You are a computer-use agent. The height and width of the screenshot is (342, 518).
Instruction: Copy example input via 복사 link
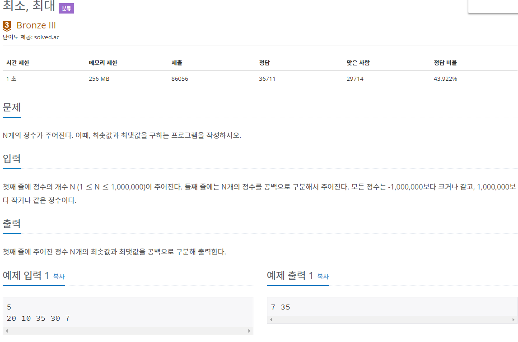59,277
